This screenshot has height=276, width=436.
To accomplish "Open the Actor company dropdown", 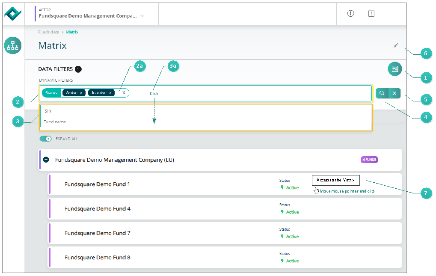I will [142, 16].
